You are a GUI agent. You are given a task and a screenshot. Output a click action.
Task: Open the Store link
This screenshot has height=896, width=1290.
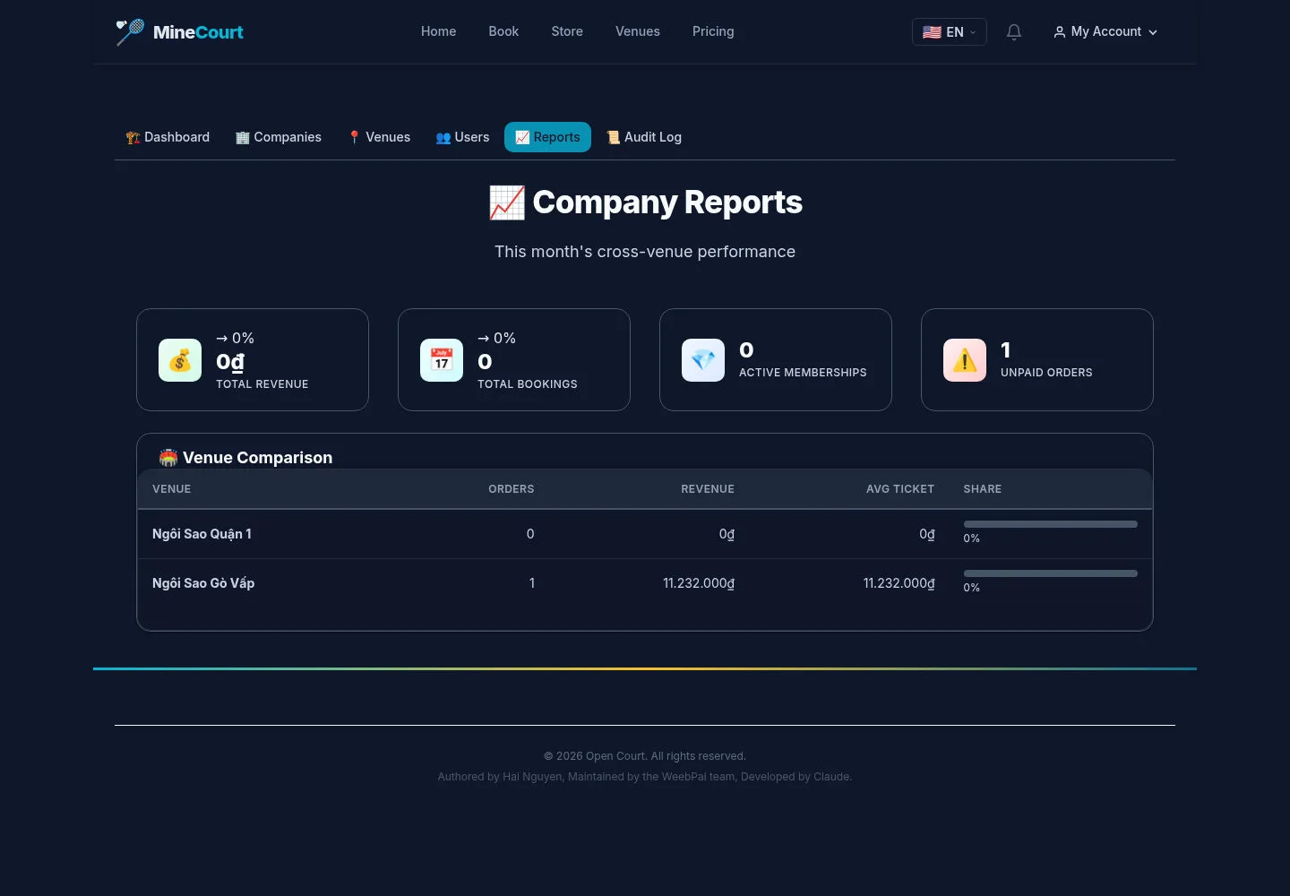tap(567, 31)
